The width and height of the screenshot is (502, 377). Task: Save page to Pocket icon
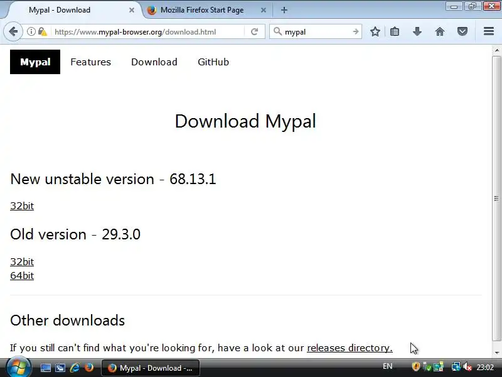point(462,31)
